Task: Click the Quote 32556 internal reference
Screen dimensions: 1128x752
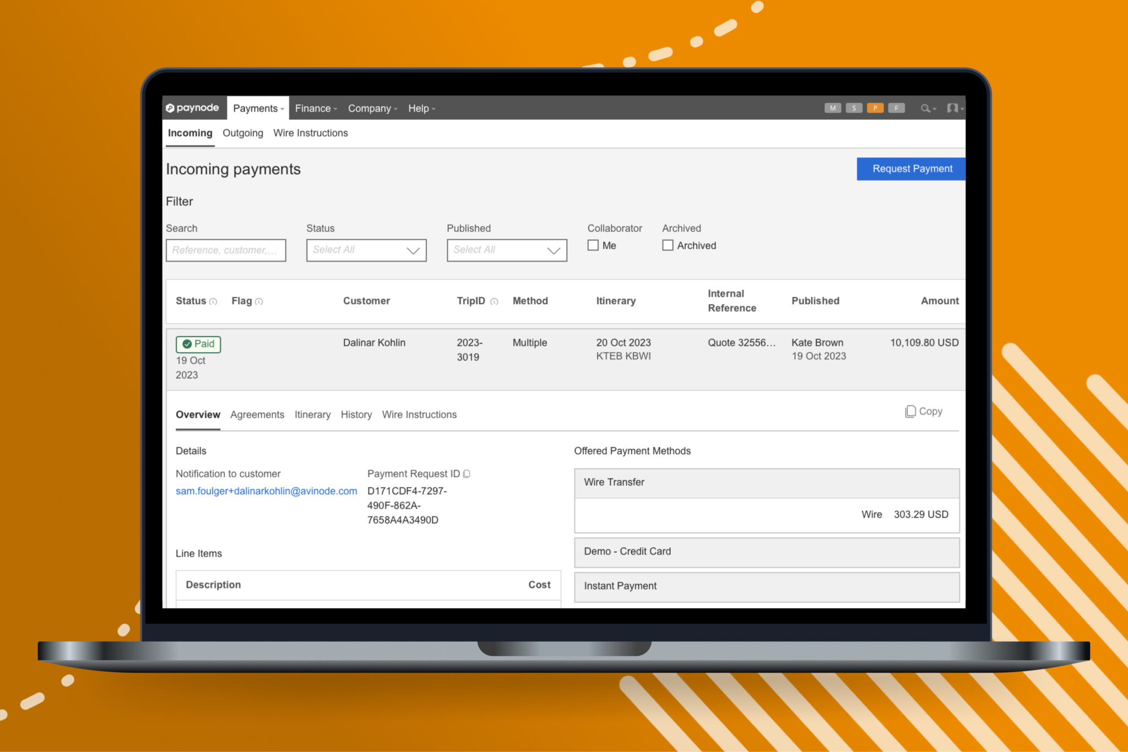Action: (741, 343)
